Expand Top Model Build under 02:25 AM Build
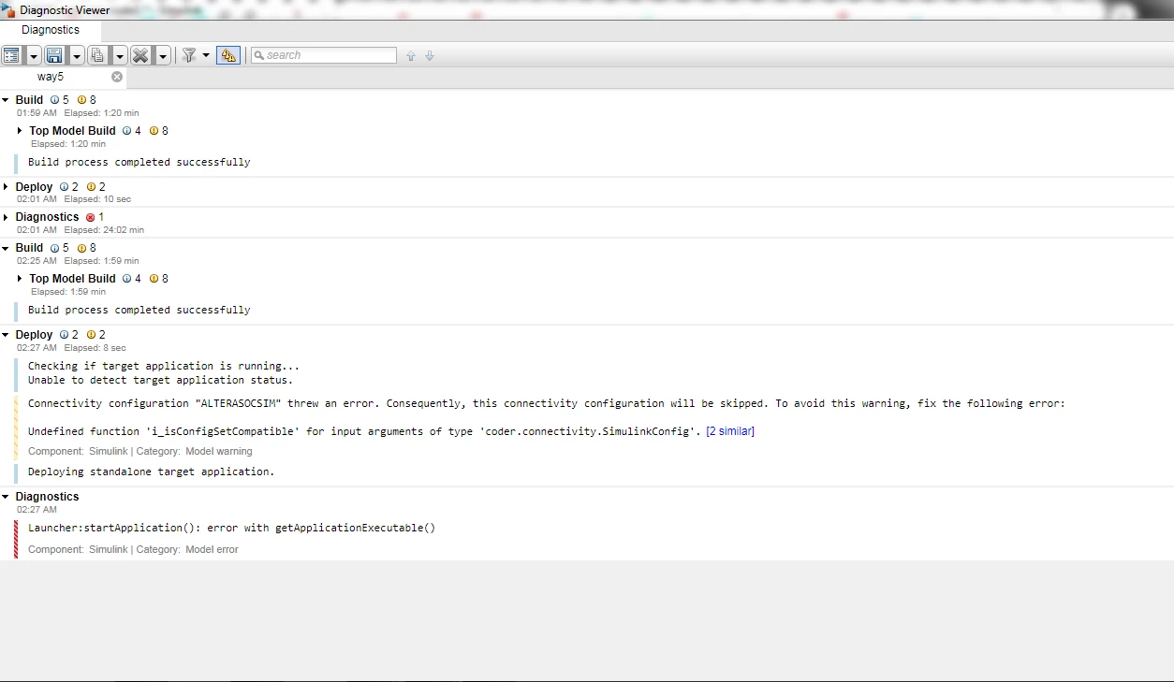 (20, 279)
